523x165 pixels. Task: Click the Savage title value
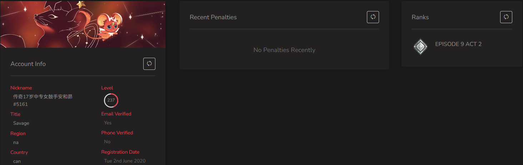(21, 123)
